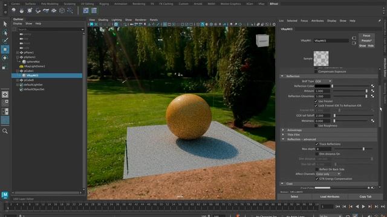Viewport: 387px width, 217px height.
Task: Jump to the end of playback range
Action: [383, 207]
